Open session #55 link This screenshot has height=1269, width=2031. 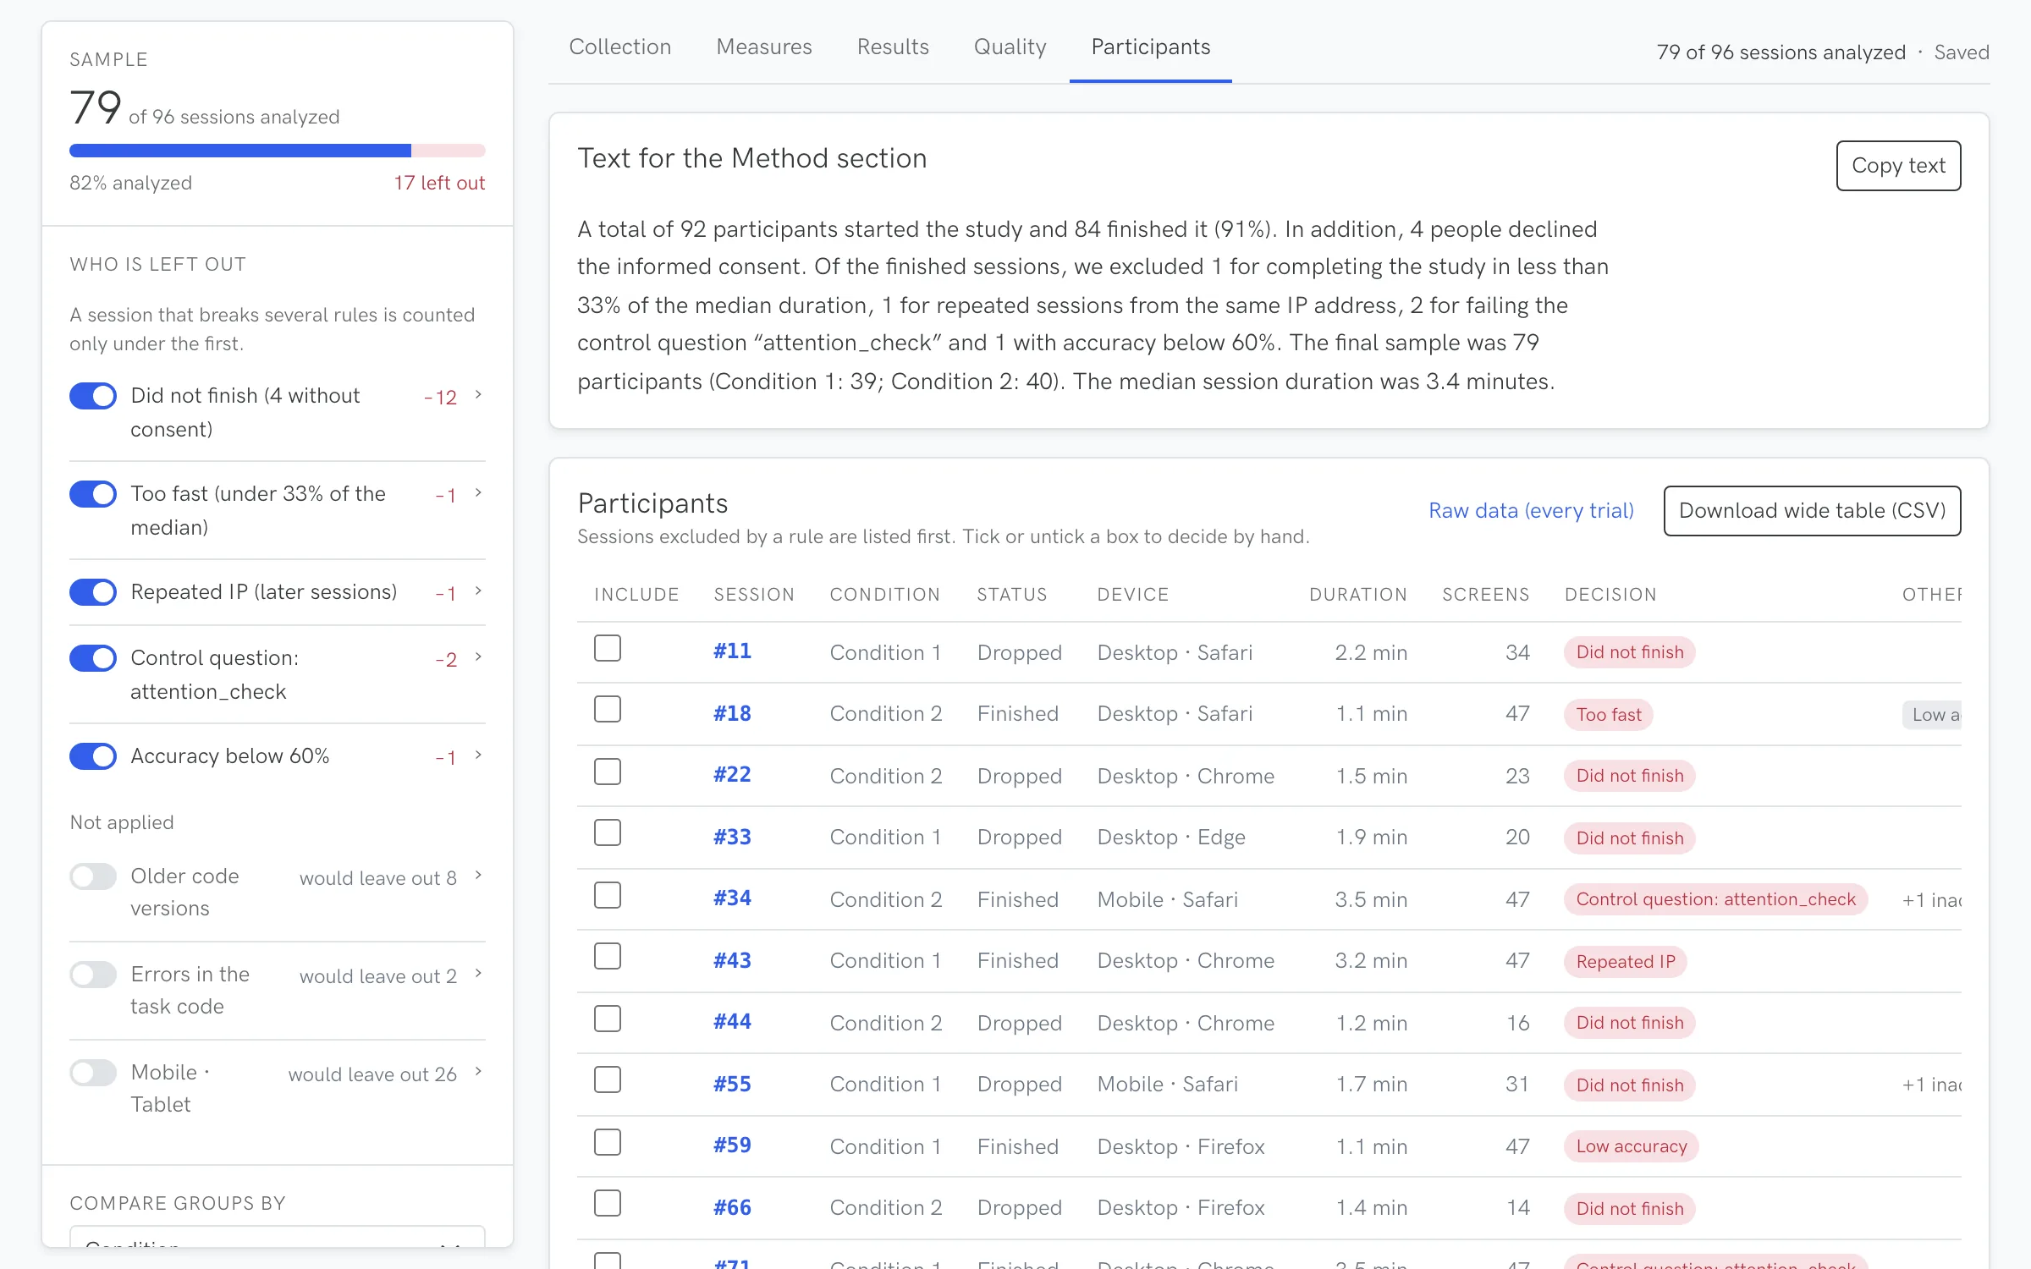click(x=733, y=1085)
